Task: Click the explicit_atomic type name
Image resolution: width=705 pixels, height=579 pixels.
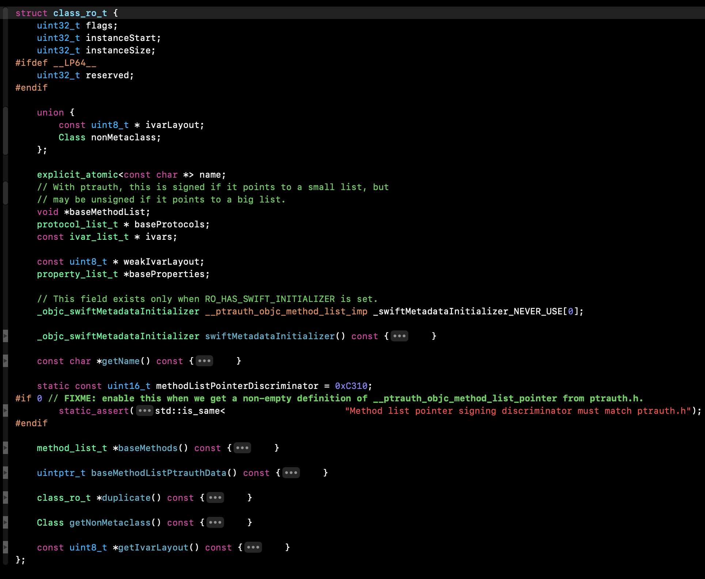Action: [x=77, y=175]
